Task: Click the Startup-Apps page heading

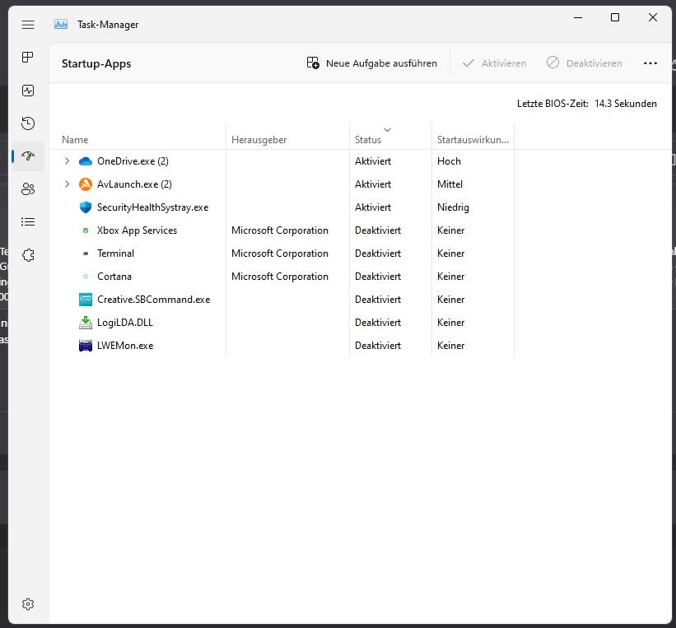Action: pos(96,64)
